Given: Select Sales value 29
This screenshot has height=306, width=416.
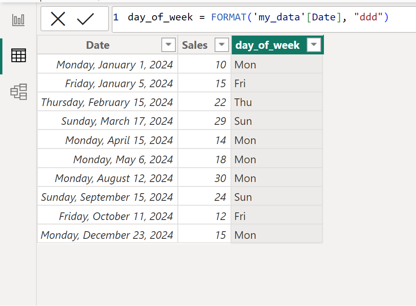Looking at the screenshot, I should [204, 121].
